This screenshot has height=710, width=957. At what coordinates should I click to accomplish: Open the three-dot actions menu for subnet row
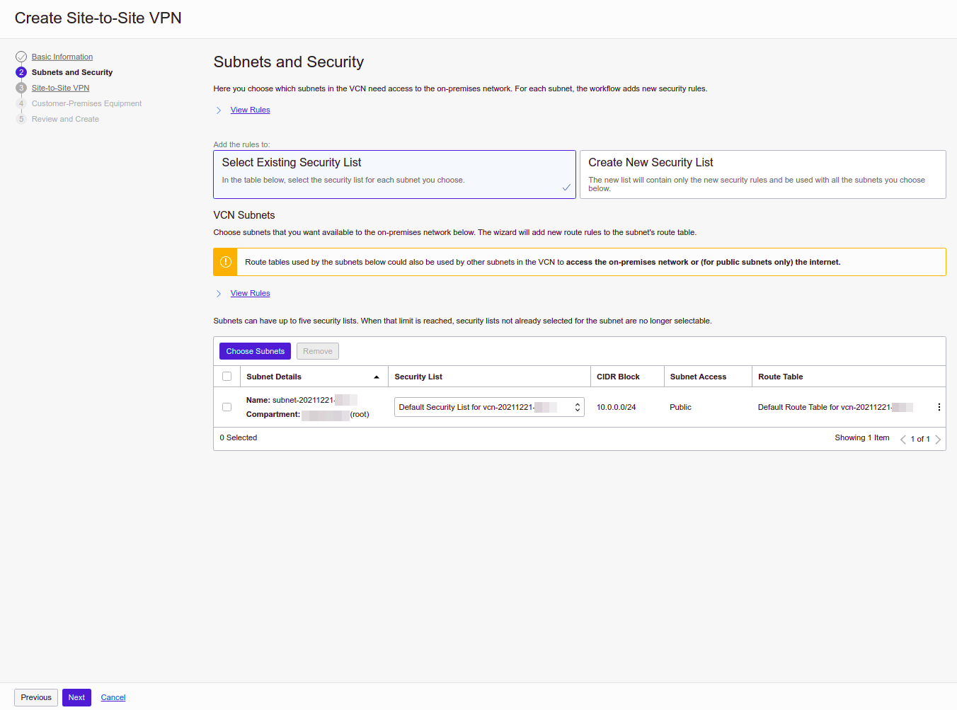click(x=939, y=407)
